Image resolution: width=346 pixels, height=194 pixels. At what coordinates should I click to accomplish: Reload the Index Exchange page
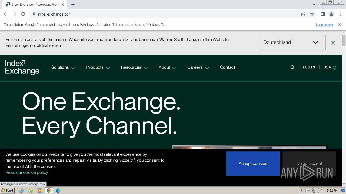pyautogui.click(x=23, y=14)
